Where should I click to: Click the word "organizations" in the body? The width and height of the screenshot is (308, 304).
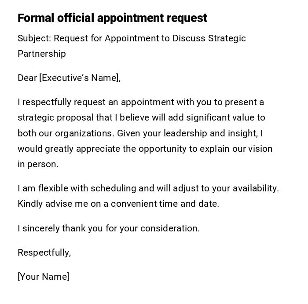click(x=86, y=133)
